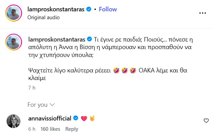Image resolution: width=214 pixels, height=138 pixels.
Task: Open lamproskonstantaras header profile picture
Action: click(14, 13)
